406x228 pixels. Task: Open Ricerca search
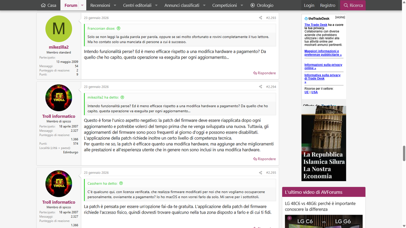pyautogui.click(x=353, y=5)
